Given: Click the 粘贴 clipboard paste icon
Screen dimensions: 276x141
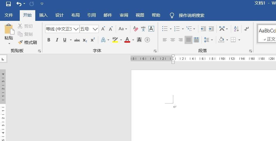Looking at the screenshot, I should click(x=9, y=29).
